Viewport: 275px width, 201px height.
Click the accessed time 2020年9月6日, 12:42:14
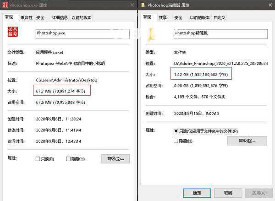(x=58, y=141)
